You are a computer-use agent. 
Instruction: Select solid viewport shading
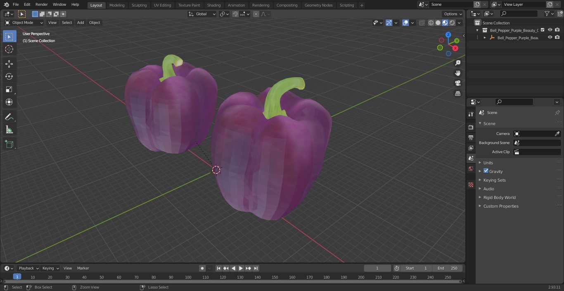click(438, 23)
